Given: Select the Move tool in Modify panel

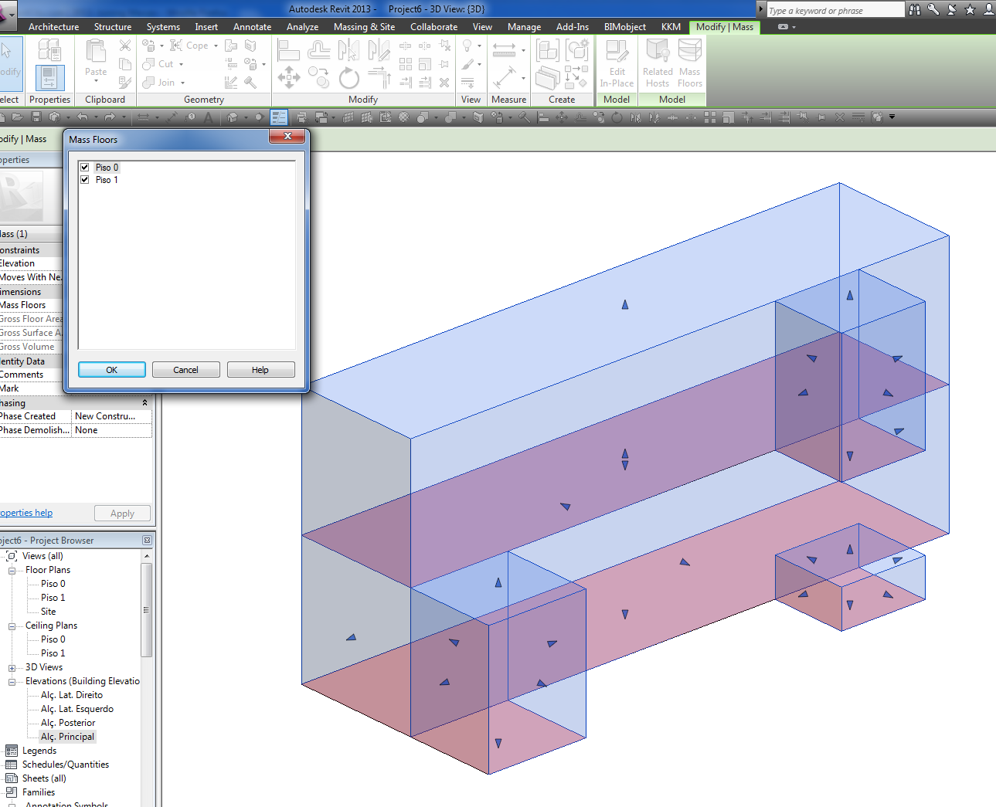Looking at the screenshot, I should (289, 77).
